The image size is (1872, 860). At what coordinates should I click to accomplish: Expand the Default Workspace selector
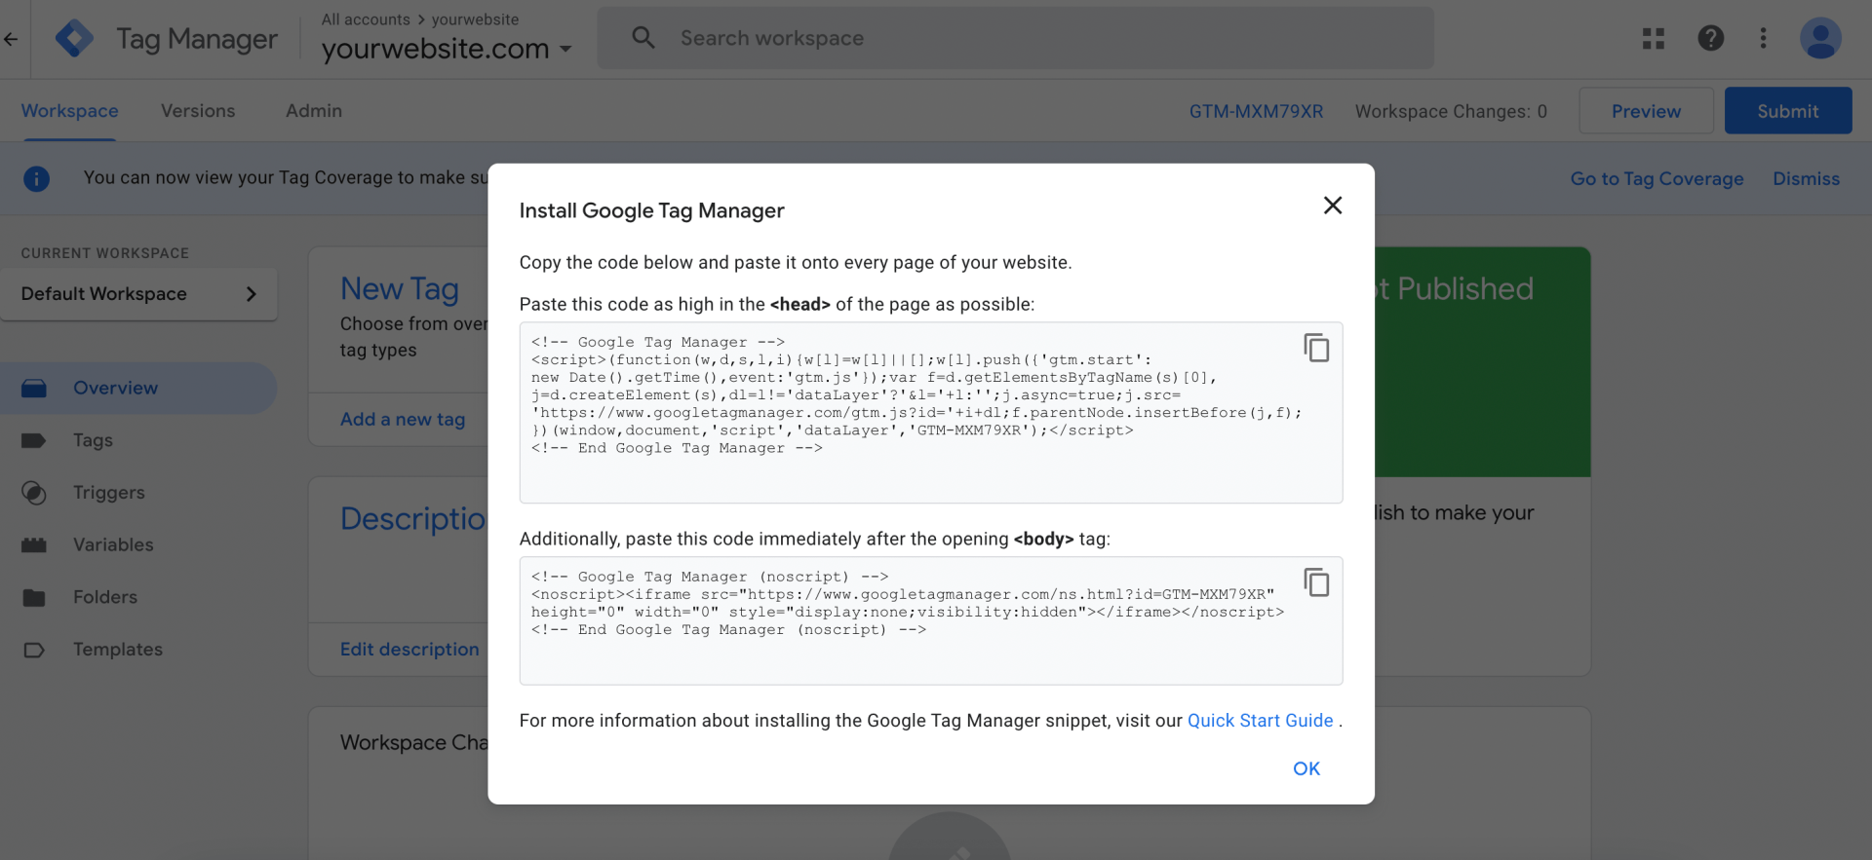point(139,294)
